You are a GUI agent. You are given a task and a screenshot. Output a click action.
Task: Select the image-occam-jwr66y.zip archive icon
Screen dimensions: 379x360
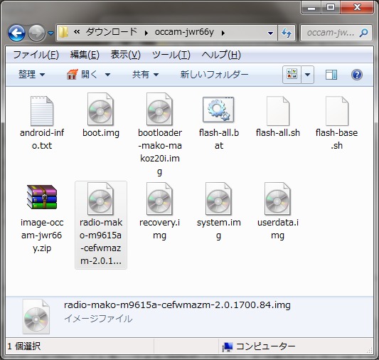(x=42, y=197)
